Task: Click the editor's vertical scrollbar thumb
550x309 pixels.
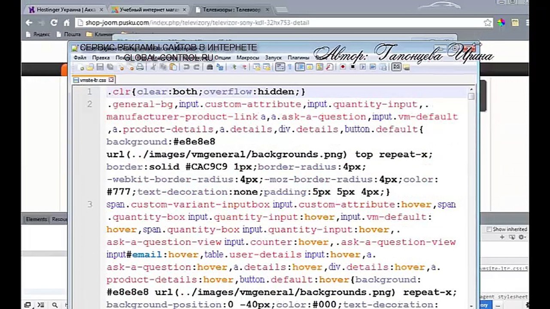Action: [x=471, y=97]
